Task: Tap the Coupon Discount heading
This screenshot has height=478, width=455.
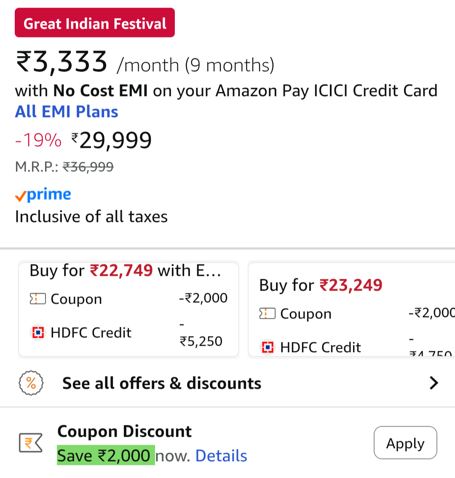Action: [x=124, y=431]
